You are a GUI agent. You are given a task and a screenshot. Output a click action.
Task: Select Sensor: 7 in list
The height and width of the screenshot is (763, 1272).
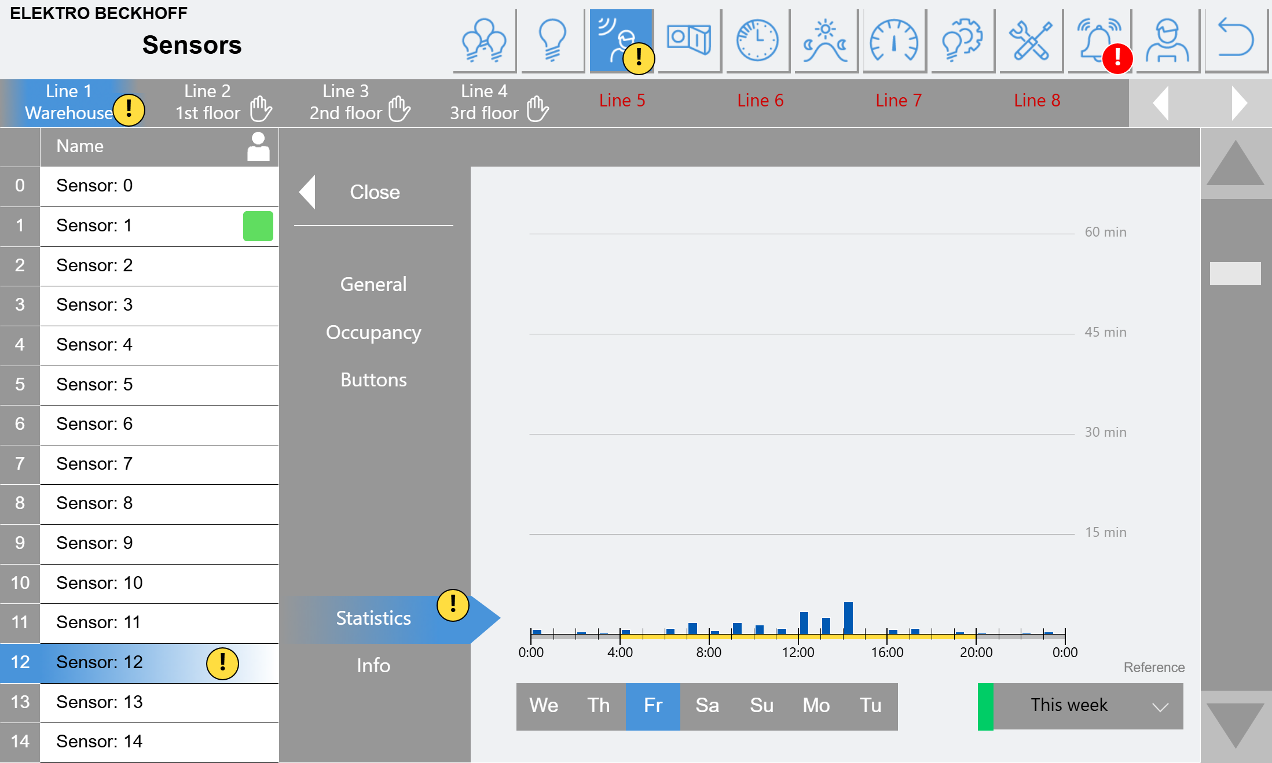(x=140, y=464)
